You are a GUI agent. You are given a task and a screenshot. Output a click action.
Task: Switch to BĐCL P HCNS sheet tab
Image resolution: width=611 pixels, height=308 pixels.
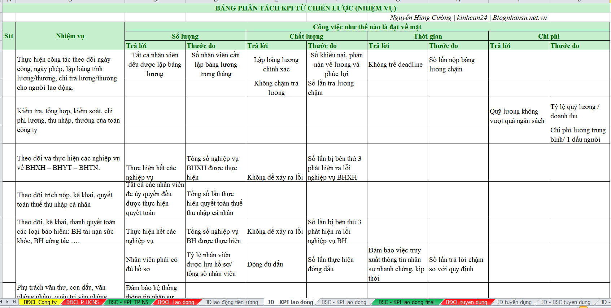coord(82,302)
